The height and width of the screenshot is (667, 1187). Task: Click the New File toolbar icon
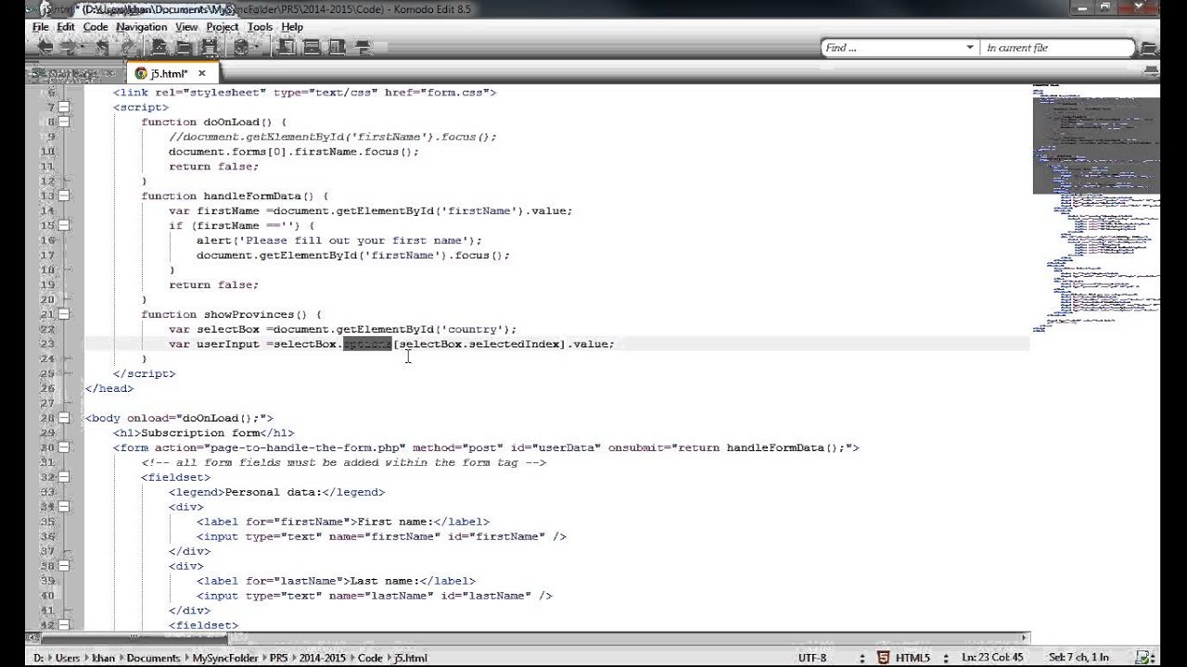(x=160, y=47)
